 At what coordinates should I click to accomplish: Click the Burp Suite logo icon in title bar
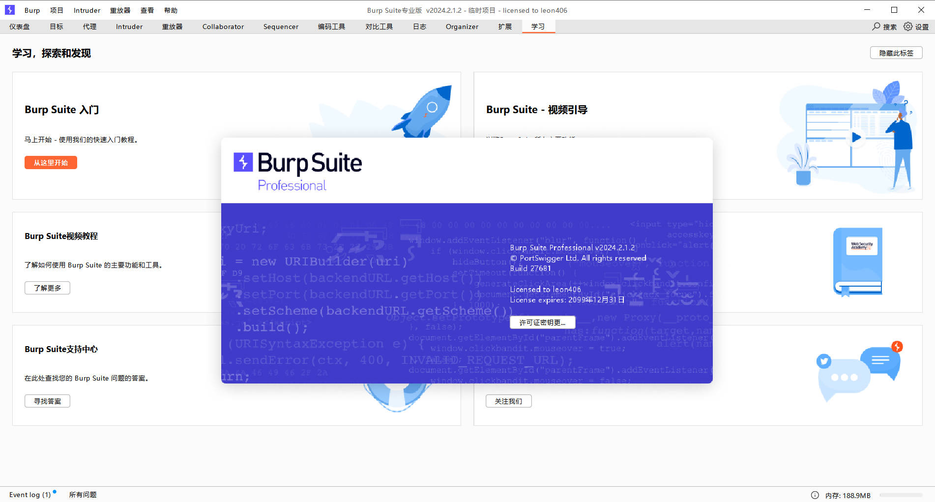pos(10,10)
